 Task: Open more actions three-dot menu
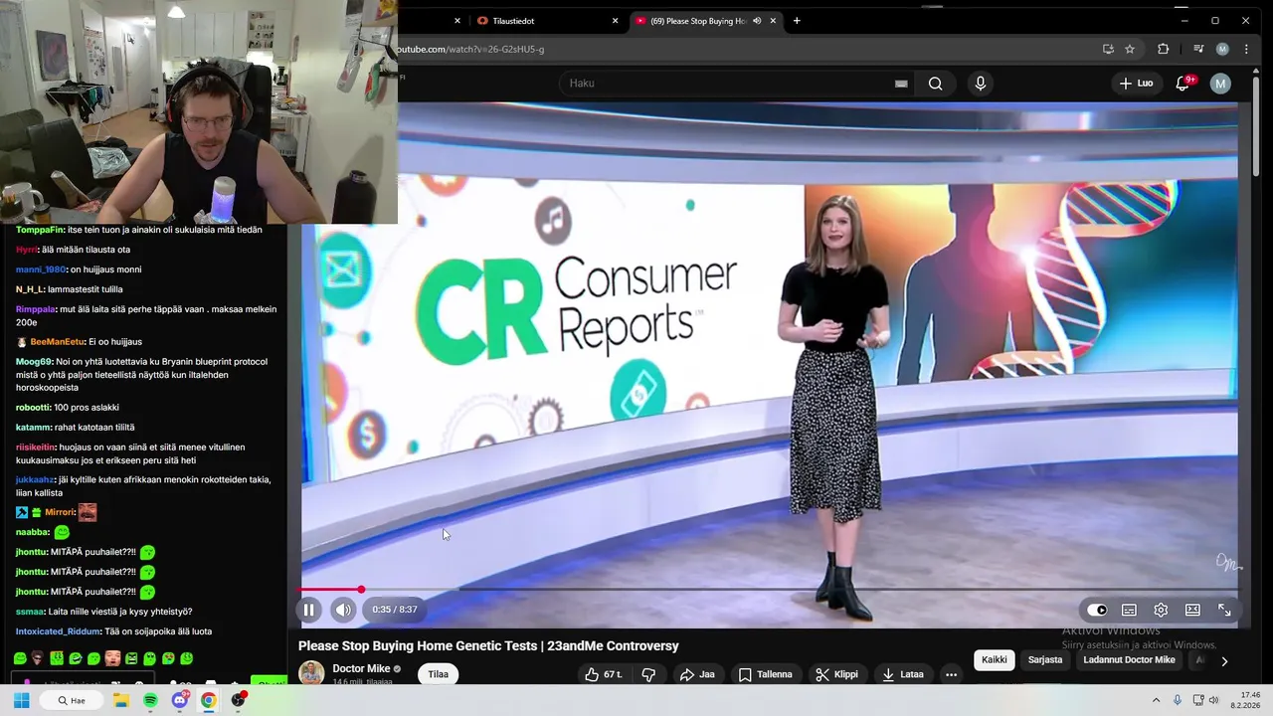[x=951, y=674]
